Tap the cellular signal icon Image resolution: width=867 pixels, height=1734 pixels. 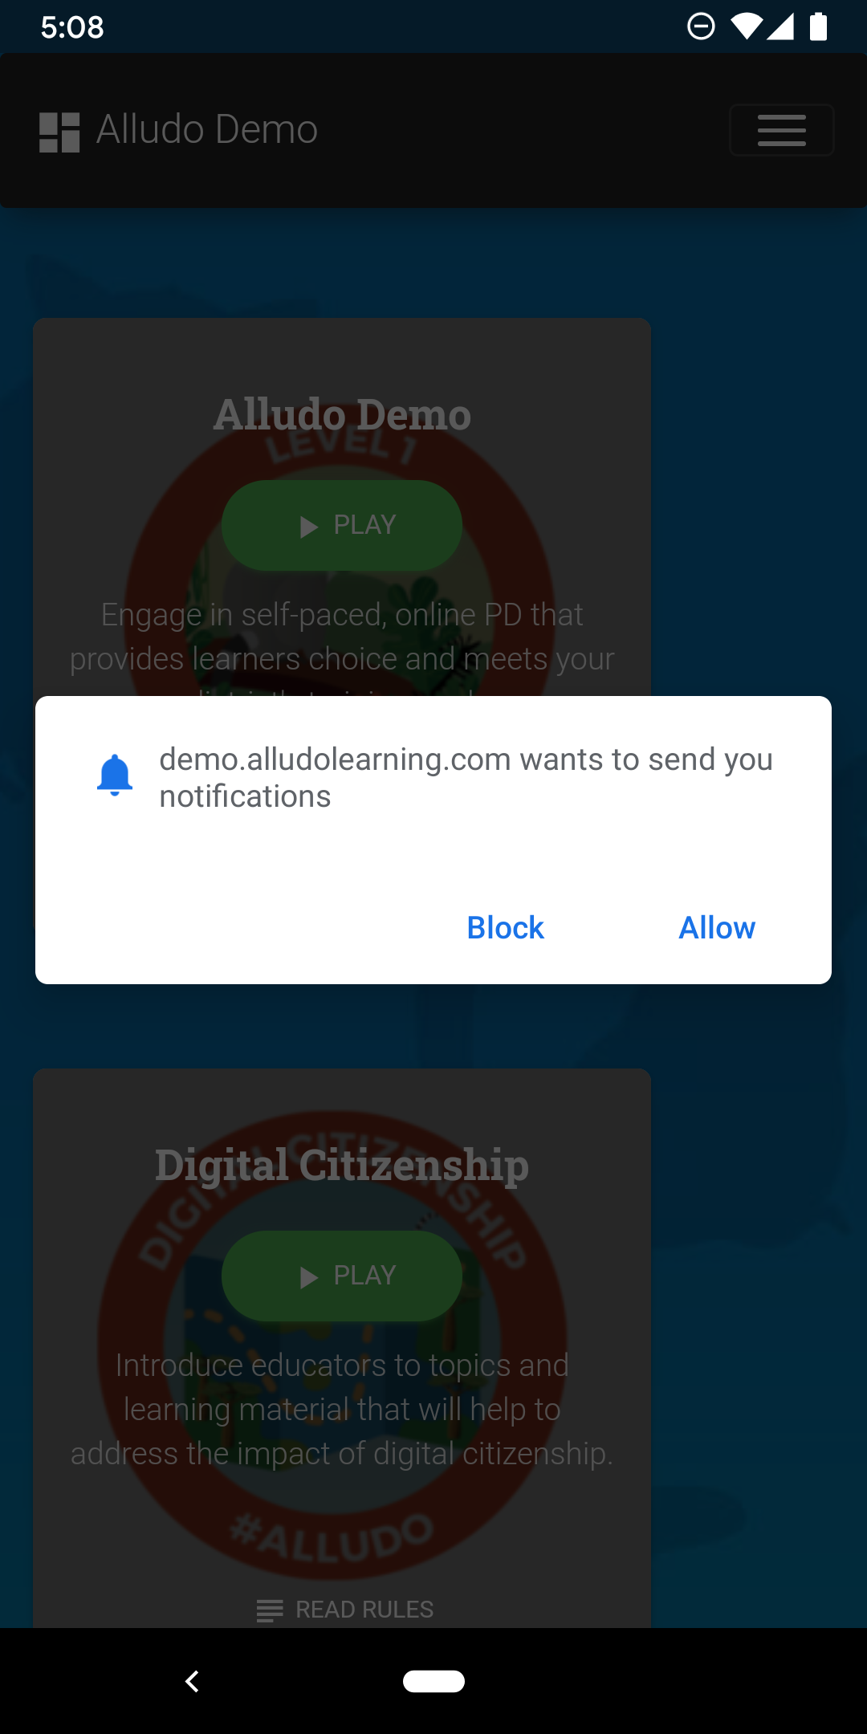coord(780,26)
